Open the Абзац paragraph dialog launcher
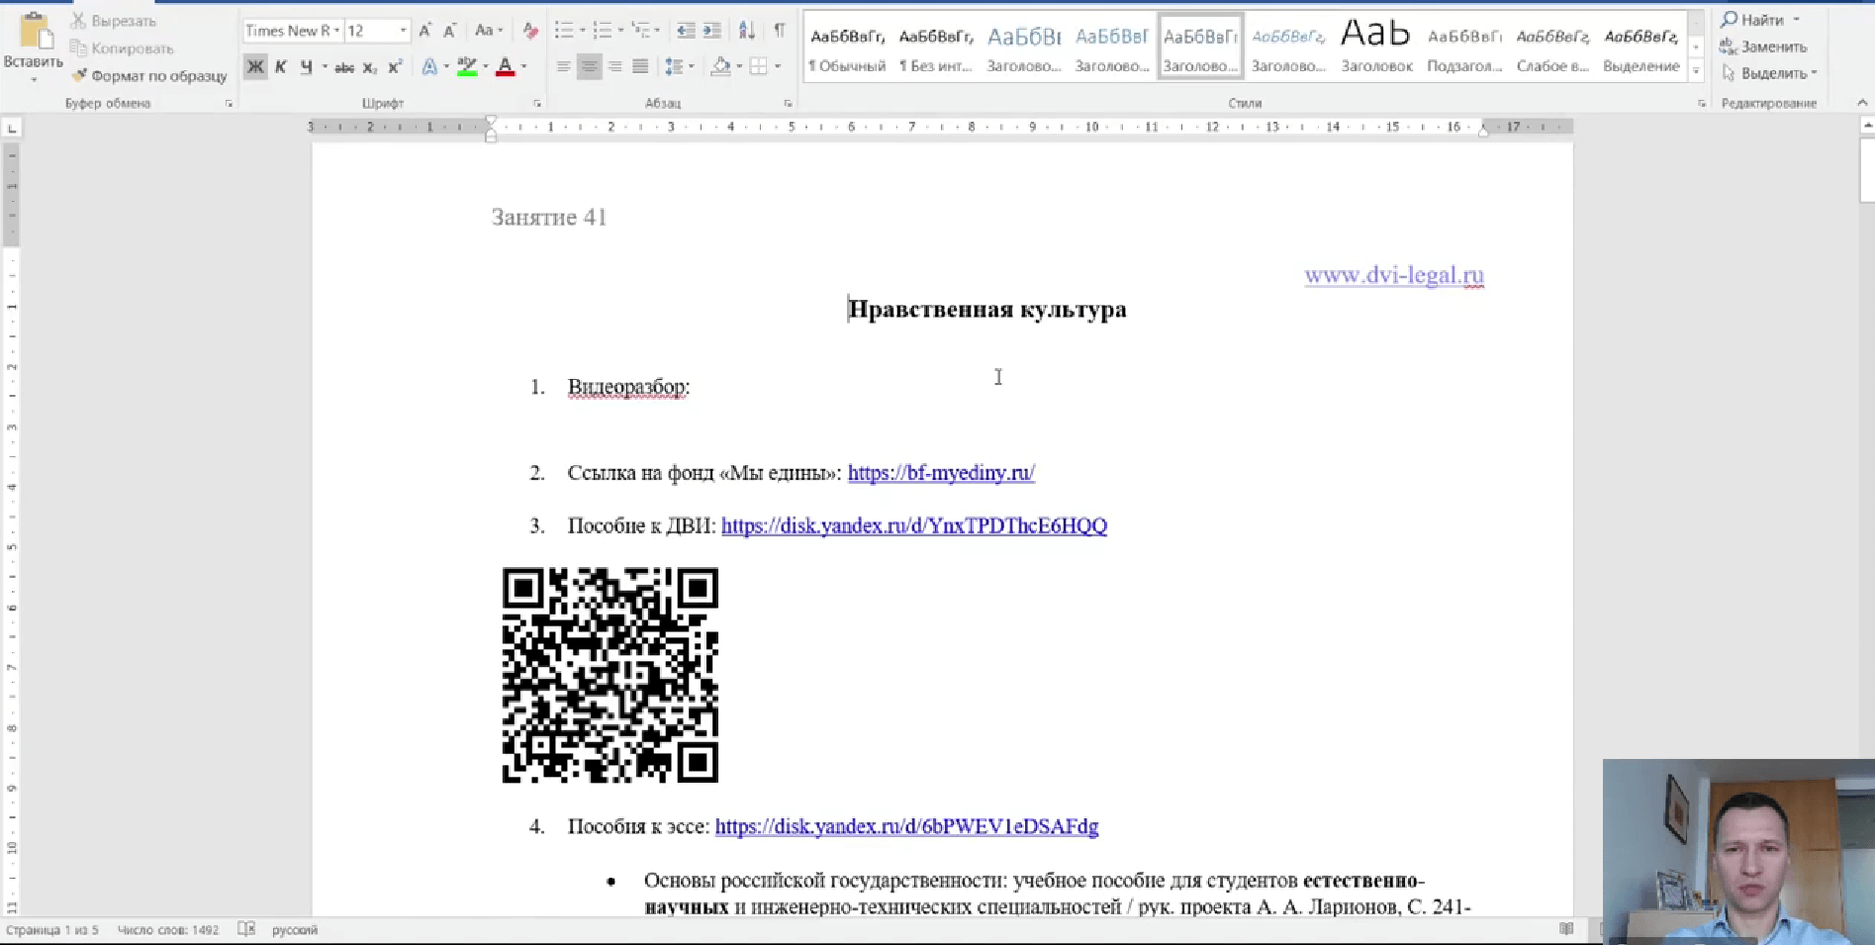Viewport: 1875px width, 945px height. tap(789, 104)
